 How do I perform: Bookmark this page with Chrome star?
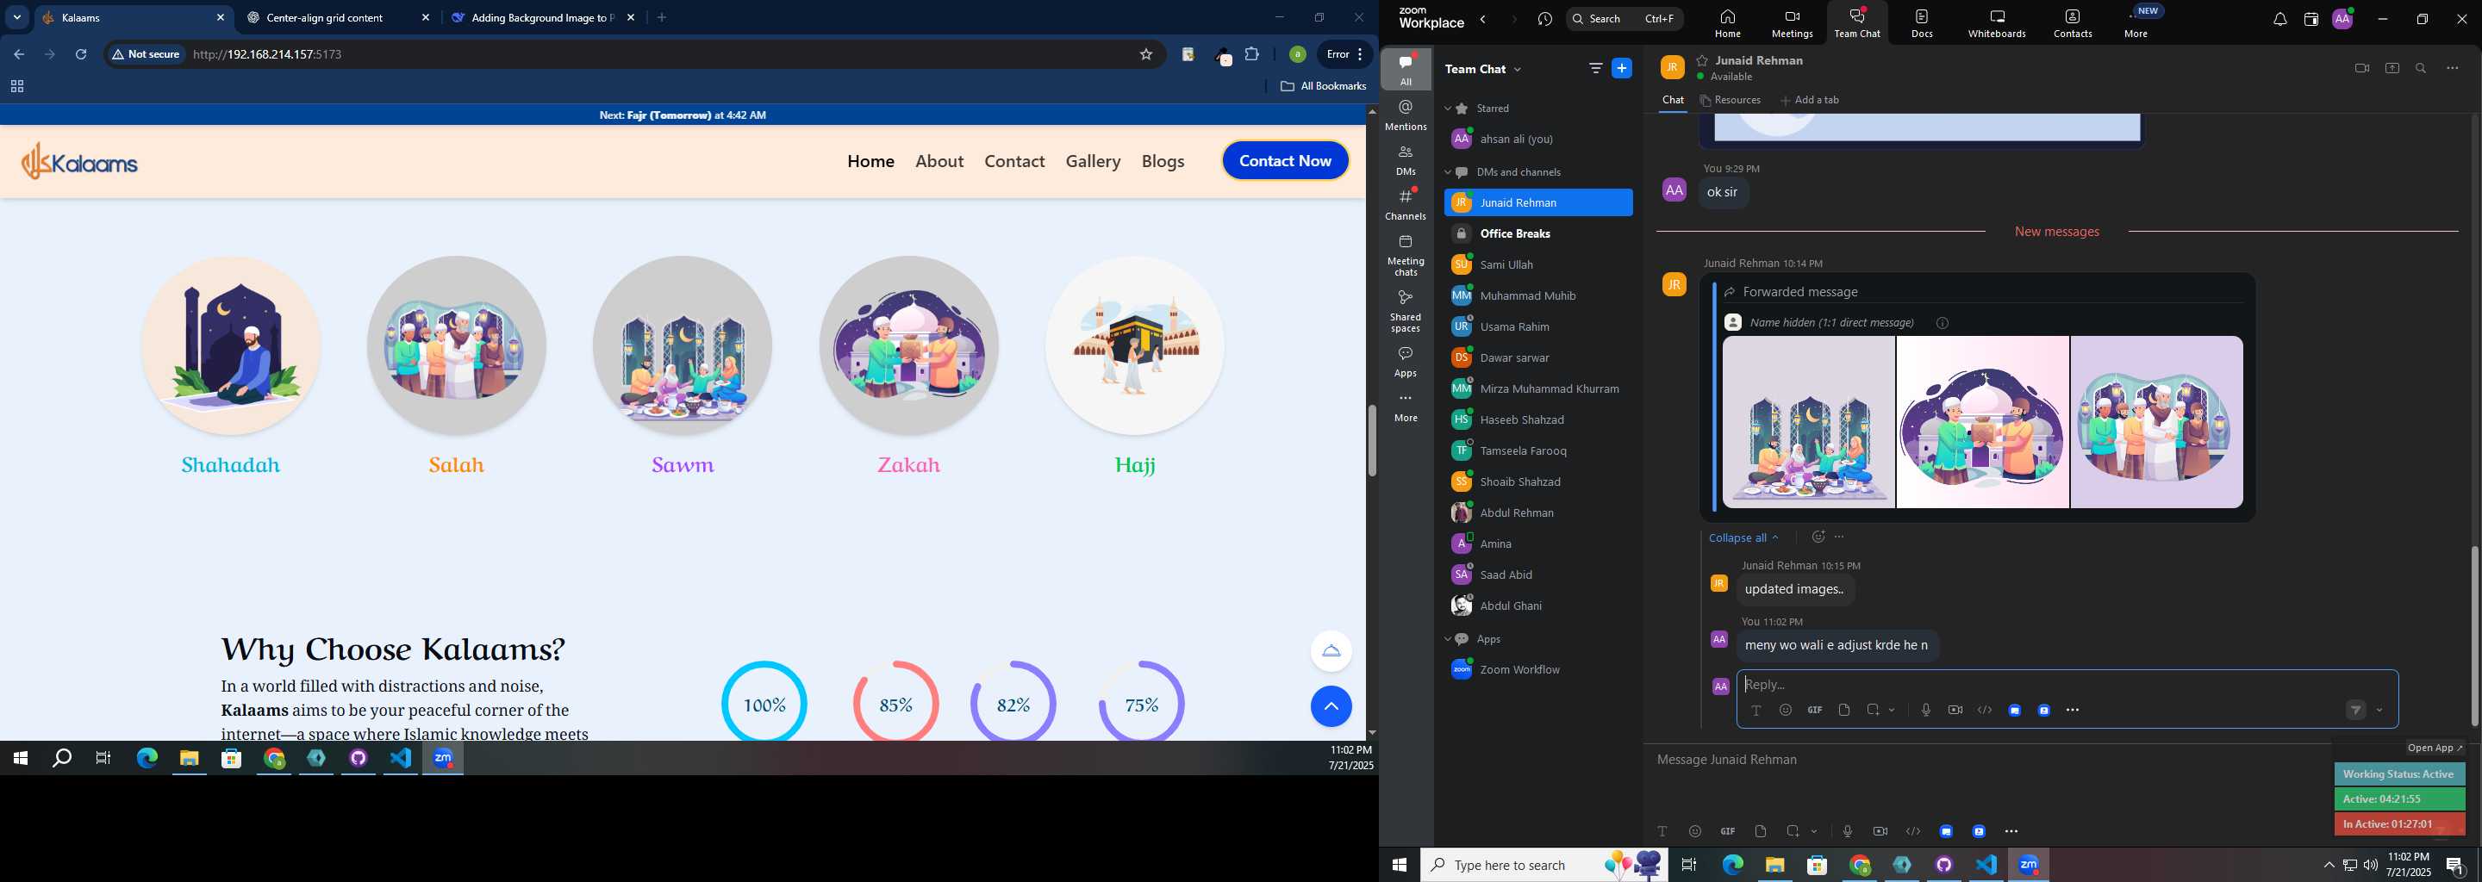click(x=1145, y=55)
